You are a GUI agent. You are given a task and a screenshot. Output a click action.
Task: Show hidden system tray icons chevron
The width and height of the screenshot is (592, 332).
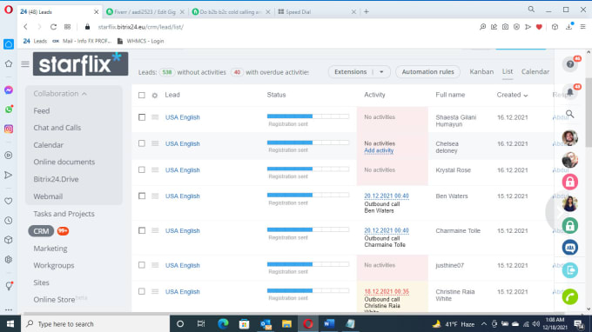click(x=484, y=323)
